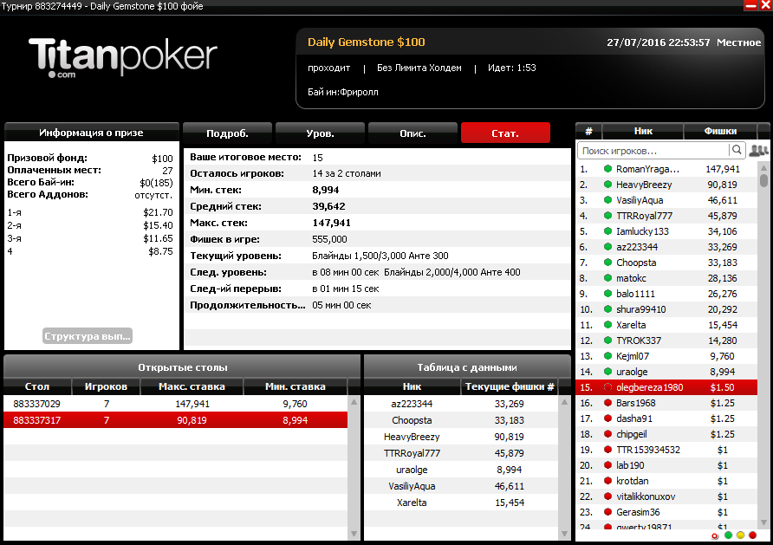The width and height of the screenshot is (773, 545).
Task: Minimize the tournament lobby window
Action: tap(750, 5)
